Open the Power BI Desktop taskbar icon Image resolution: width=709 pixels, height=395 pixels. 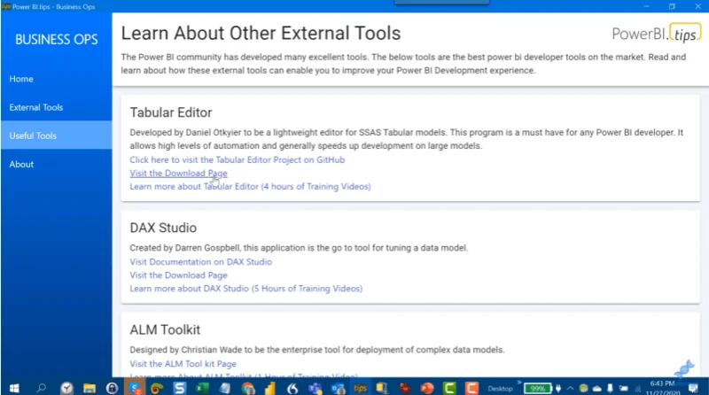[270, 388]
